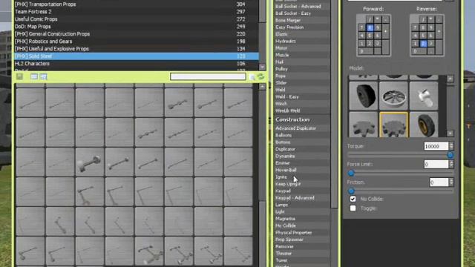Screen dimensions: 475x267
Task: Click the Force Limit value field
Action: (x=436, y=164)
